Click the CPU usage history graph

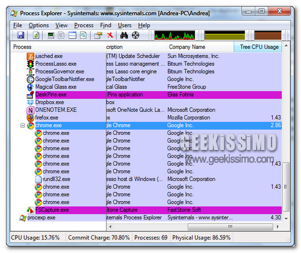tap(175, 36)
